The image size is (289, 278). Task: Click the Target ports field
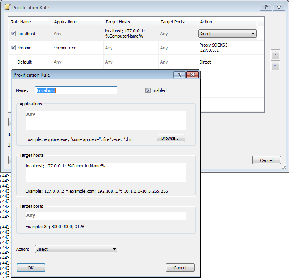106,216
